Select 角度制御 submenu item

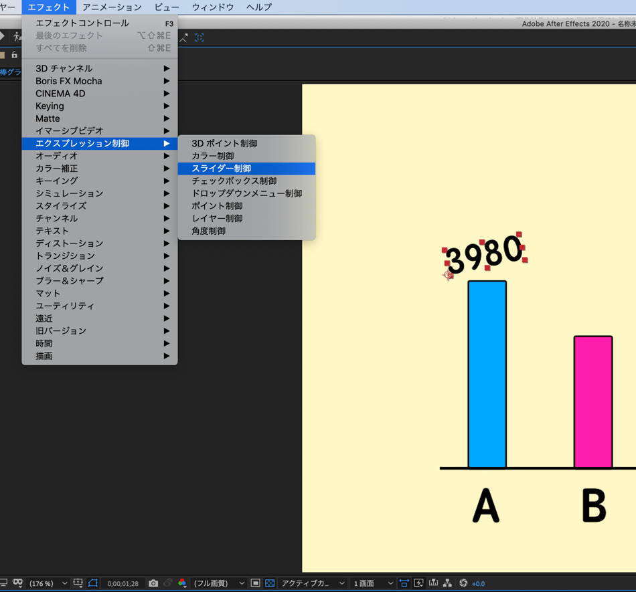coord(246,231)
